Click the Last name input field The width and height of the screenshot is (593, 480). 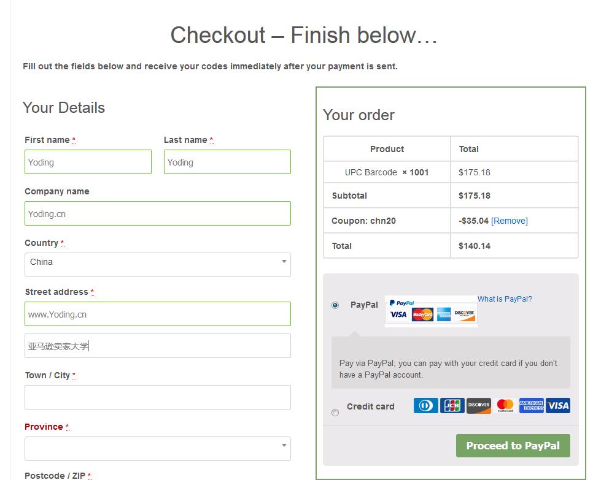click(227, 162)
